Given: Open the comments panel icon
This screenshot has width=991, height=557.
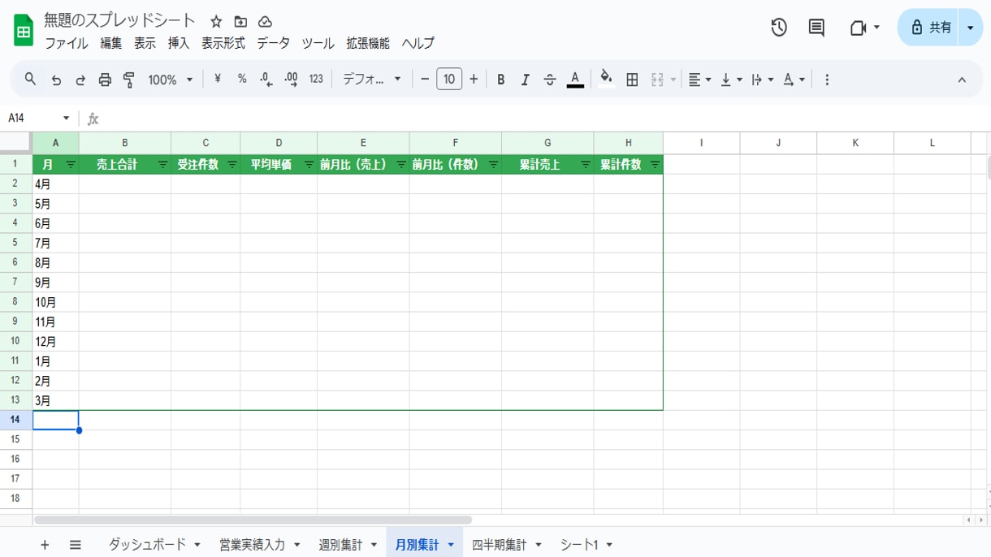Looking at the screenshot, I should coord(816,28).
